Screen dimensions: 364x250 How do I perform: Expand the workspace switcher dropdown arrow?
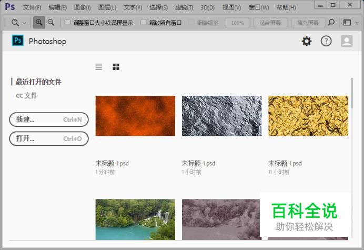pyautogui.click(x=357, y=23)
